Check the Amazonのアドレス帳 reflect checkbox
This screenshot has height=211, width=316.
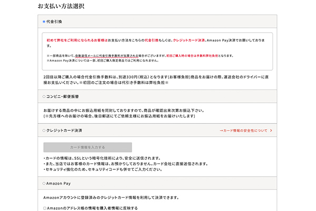[x=44, y=208]
